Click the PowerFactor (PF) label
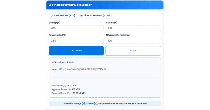 point(57,35)
